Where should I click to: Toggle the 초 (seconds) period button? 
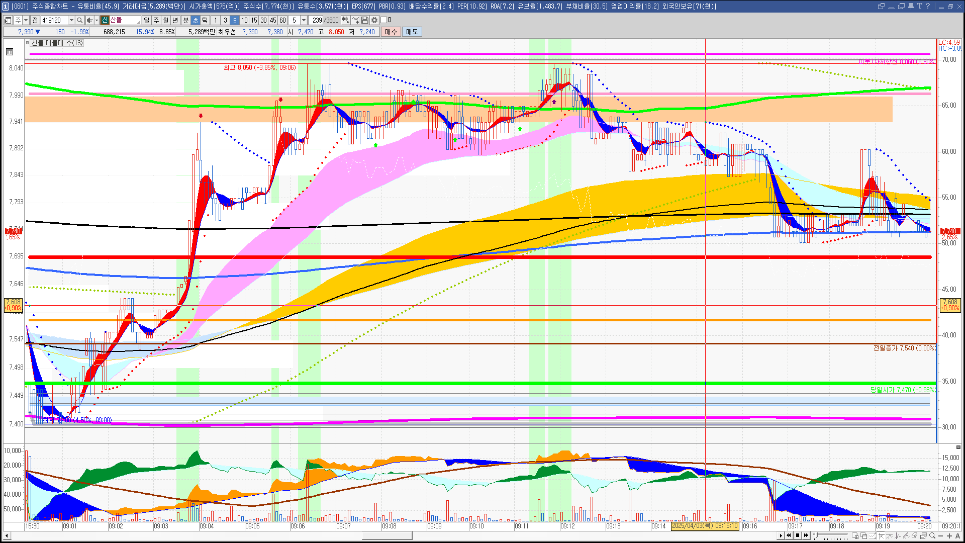click(196, 20)
